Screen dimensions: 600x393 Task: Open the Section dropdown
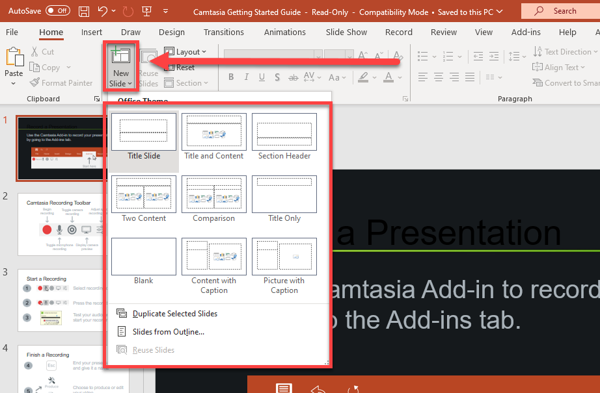click(x=187, y=82)
